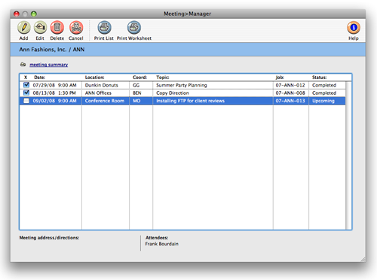This screenshot has height=280, width=377.
Task: Click the Summer Party Planning topic
Action: (x=182, y=85)
